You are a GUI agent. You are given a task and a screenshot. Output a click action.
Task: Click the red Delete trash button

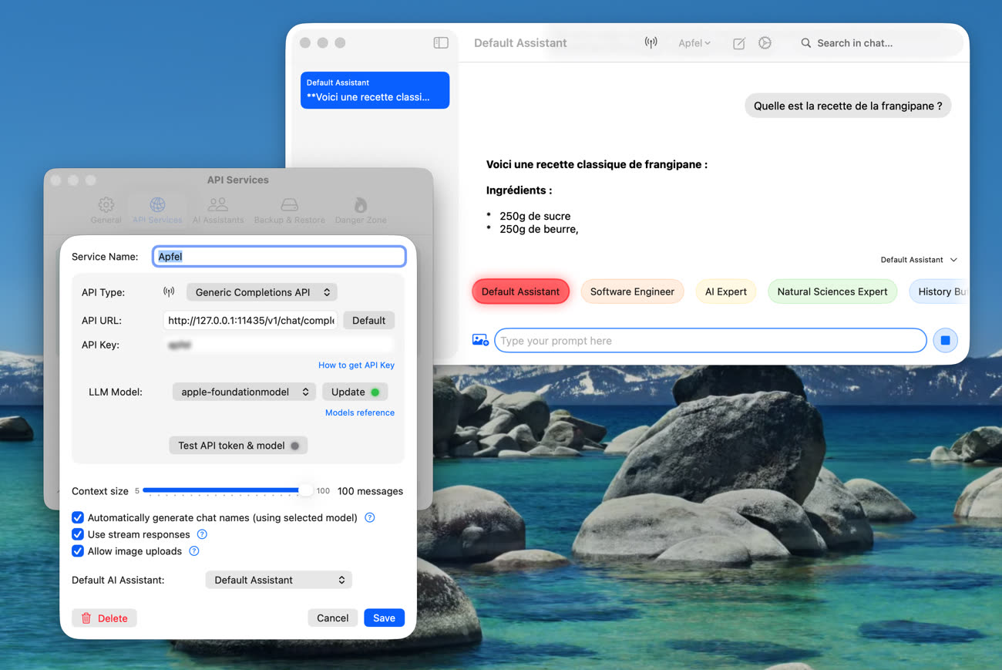tap(104, 618)
